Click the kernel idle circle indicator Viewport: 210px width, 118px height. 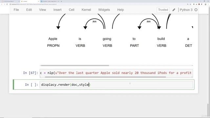tap(196, 10)
